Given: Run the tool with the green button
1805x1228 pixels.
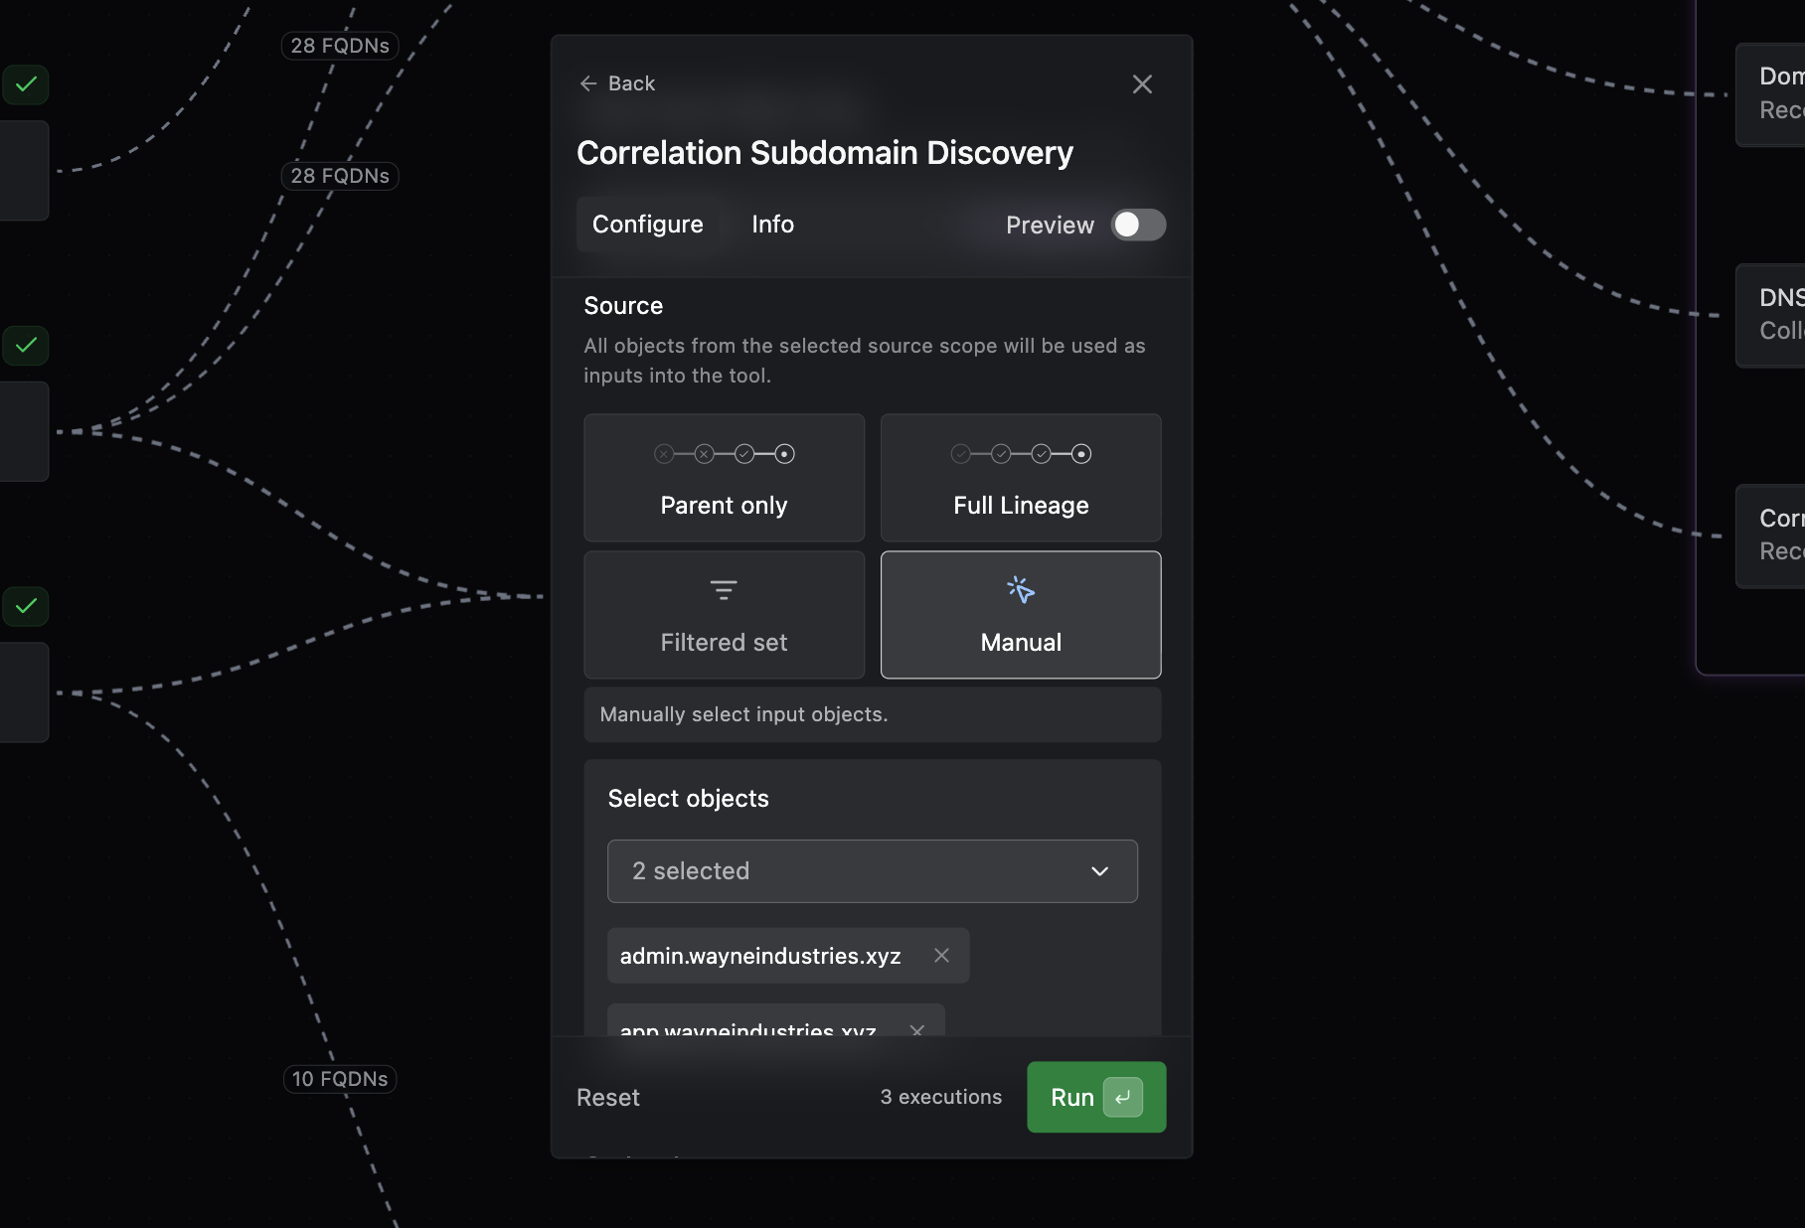Looking at the screenshot, I should tap(1095, 1098).
